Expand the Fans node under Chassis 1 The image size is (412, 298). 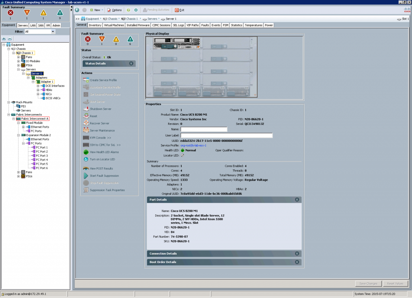19,57
